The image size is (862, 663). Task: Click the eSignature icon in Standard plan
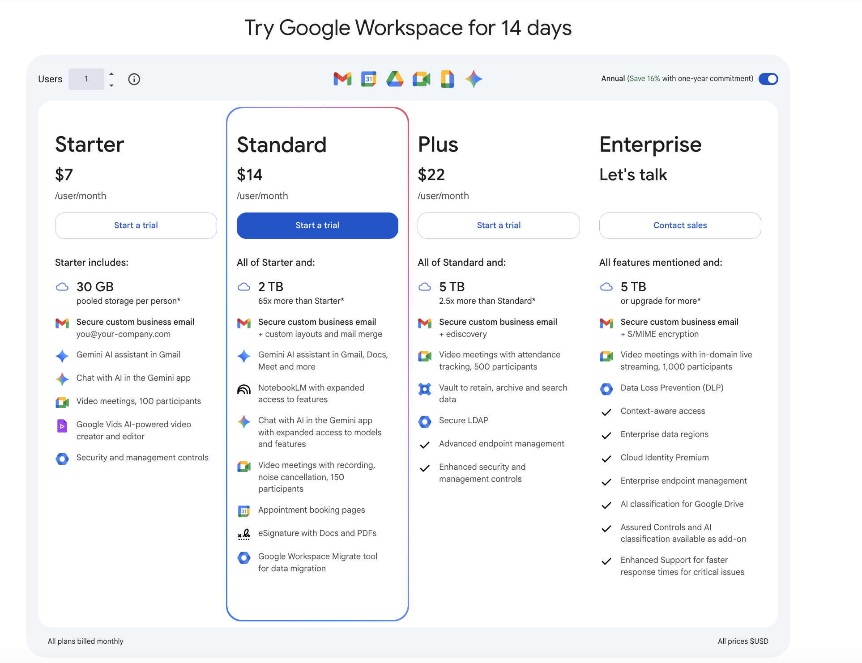(x=244, y=534)
